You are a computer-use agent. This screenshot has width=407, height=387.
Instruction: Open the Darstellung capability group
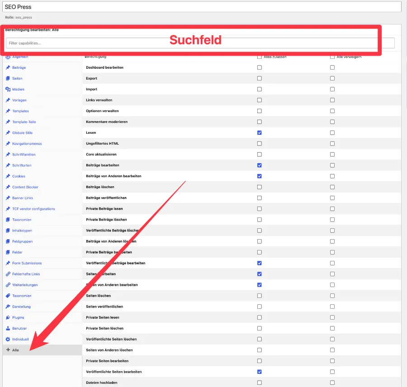(21, 307)
